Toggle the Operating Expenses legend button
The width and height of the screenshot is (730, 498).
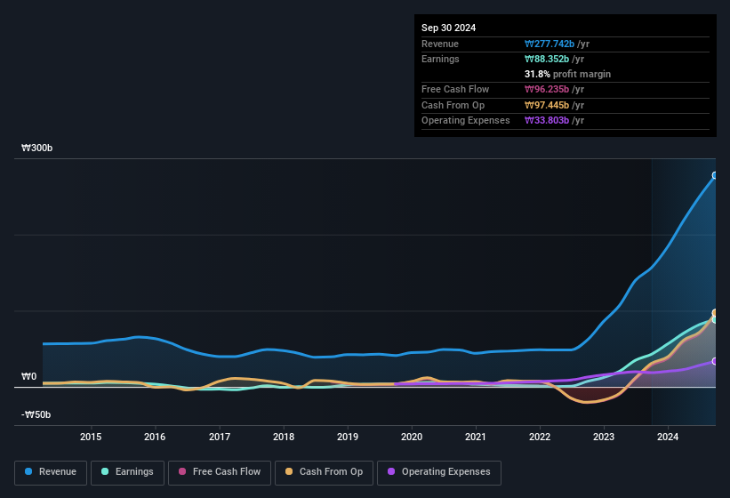439,472
